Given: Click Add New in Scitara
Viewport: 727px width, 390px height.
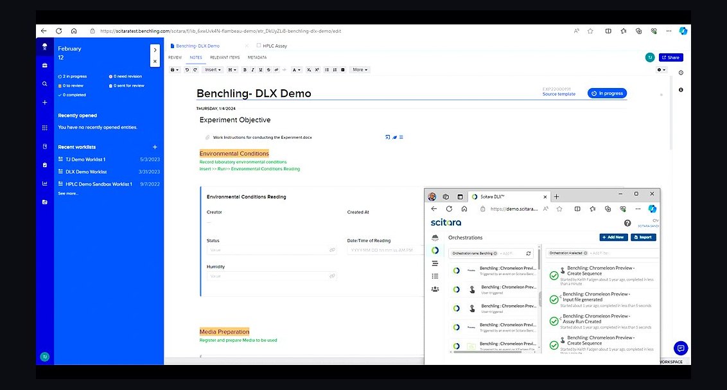Looking at the screenshot, I should [613, 238].
